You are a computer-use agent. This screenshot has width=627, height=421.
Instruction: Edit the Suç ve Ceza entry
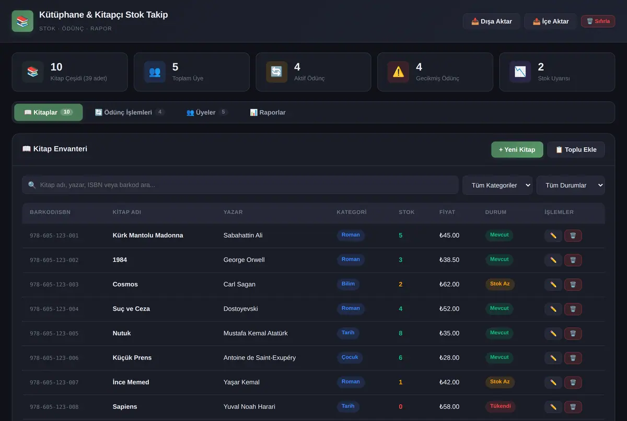point(553,309)
